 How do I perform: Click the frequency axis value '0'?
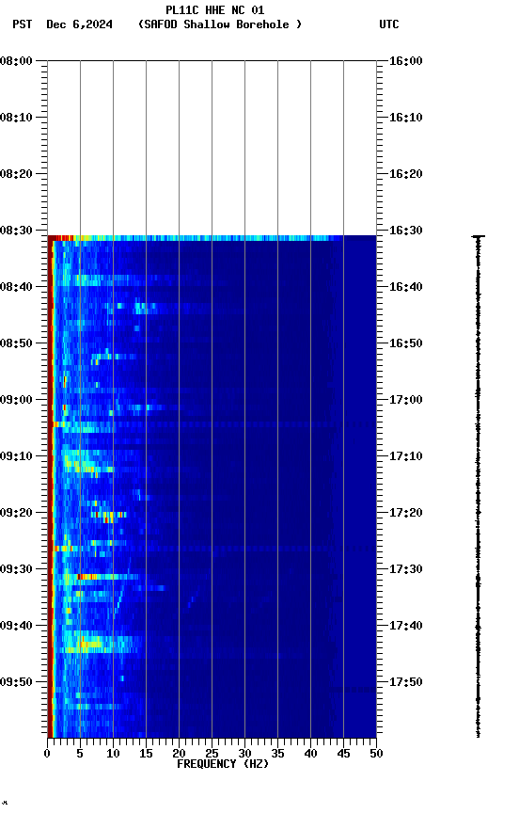47,754
